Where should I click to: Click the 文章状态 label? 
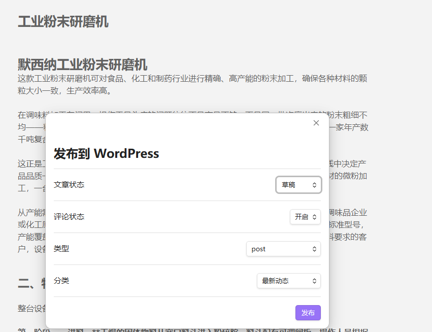(x=69, y=185)
